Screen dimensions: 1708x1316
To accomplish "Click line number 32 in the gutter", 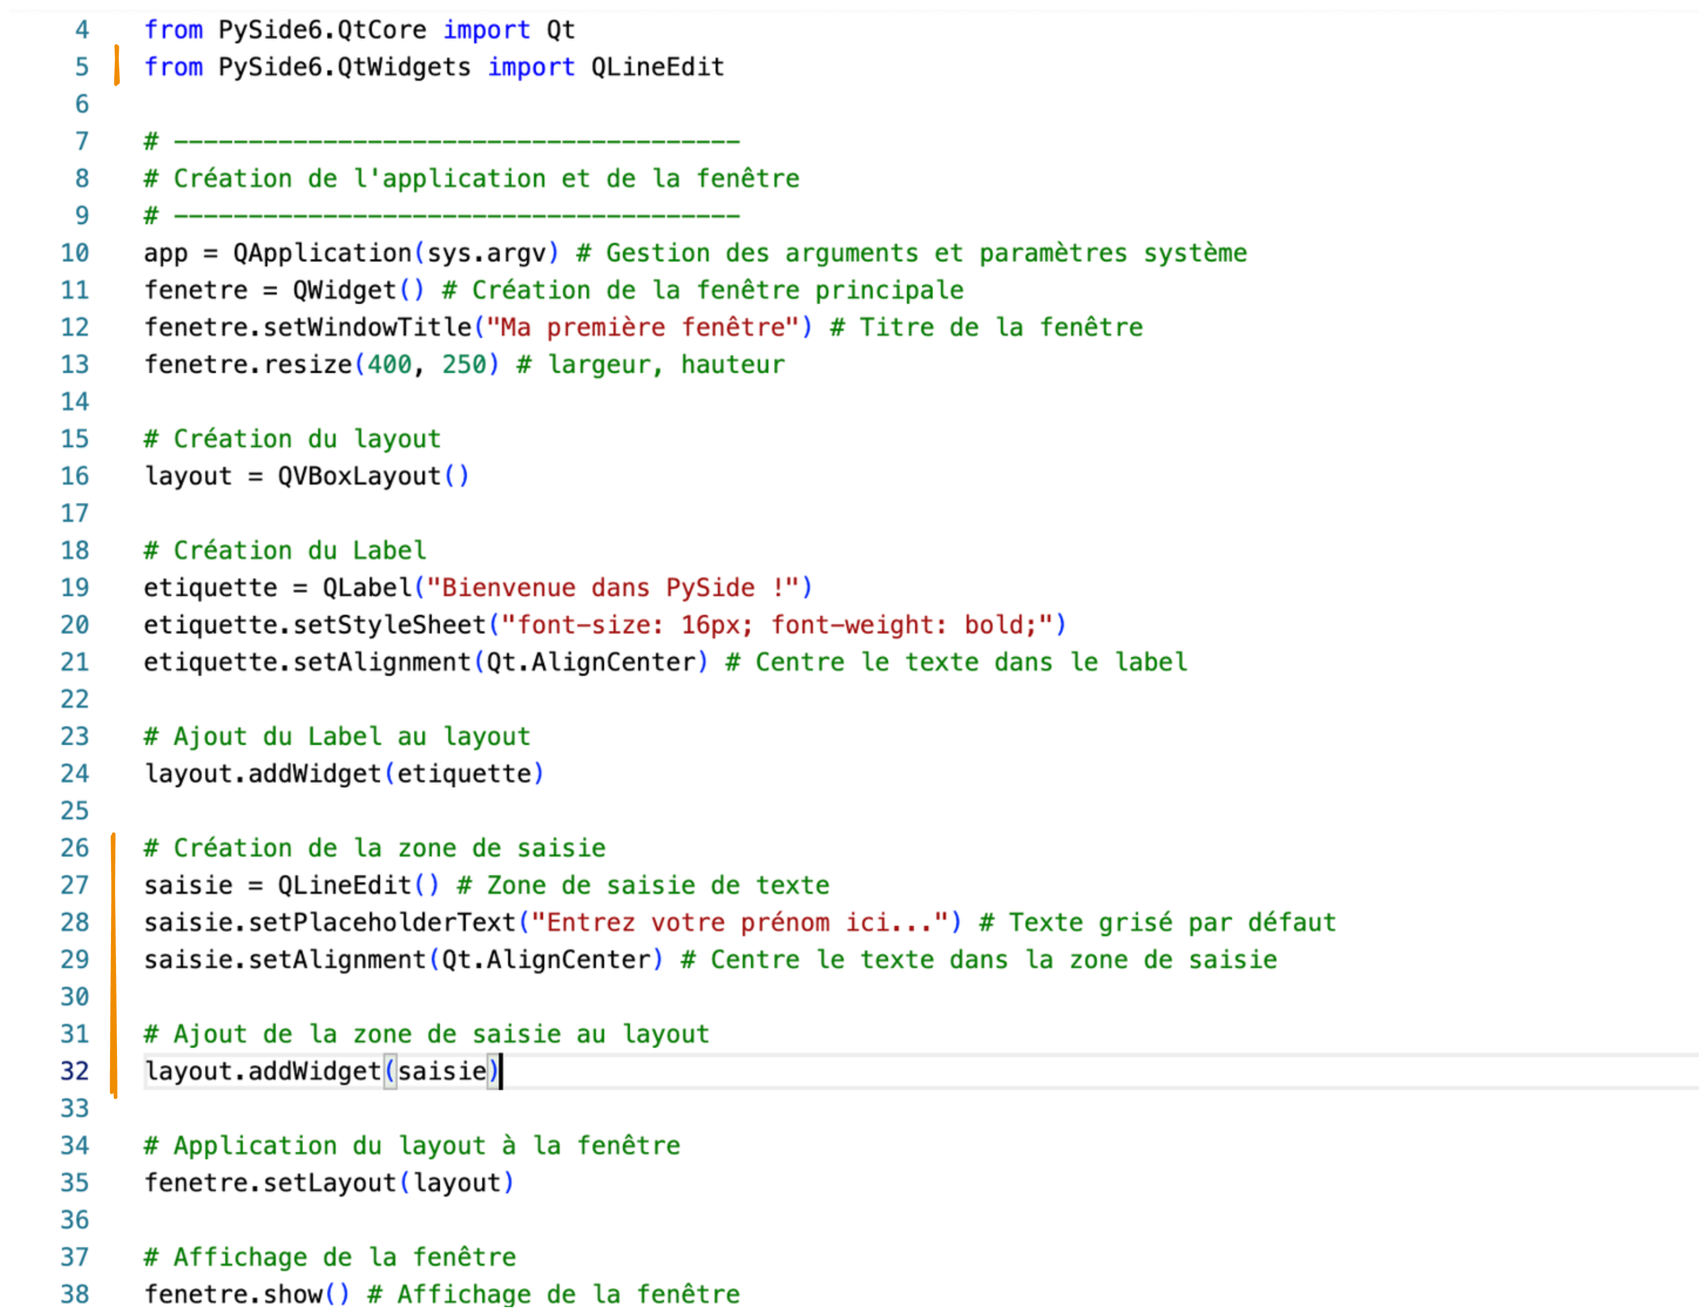I will tap(74, 1070).
